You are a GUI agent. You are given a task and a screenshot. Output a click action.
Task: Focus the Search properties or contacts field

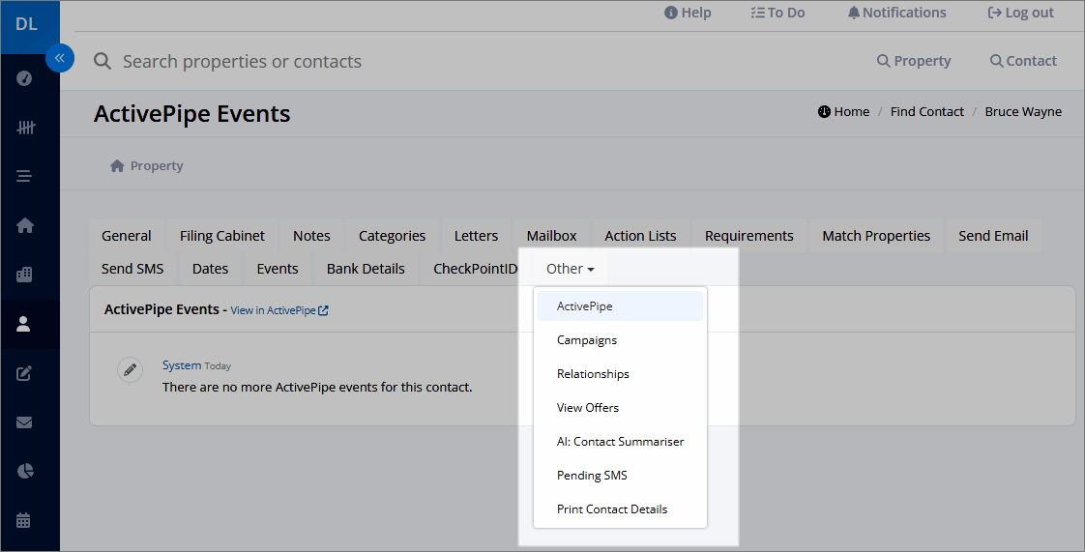(x=242, y=62)
